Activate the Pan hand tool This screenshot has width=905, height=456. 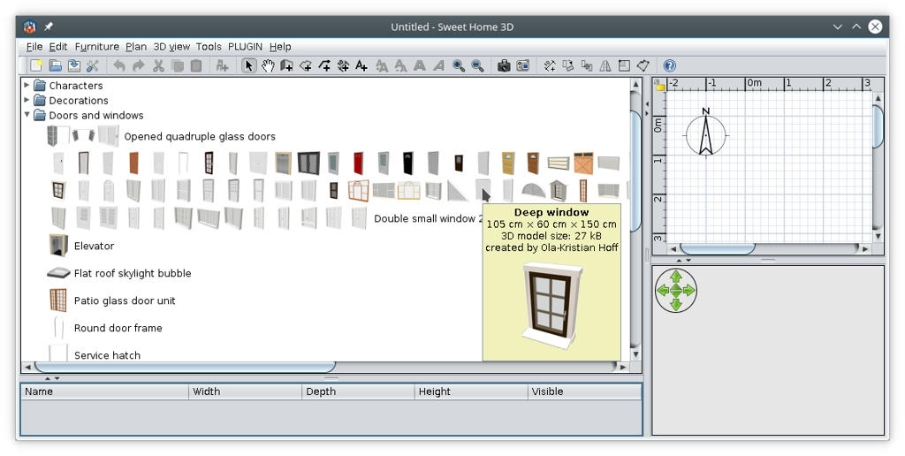(268, 65)
